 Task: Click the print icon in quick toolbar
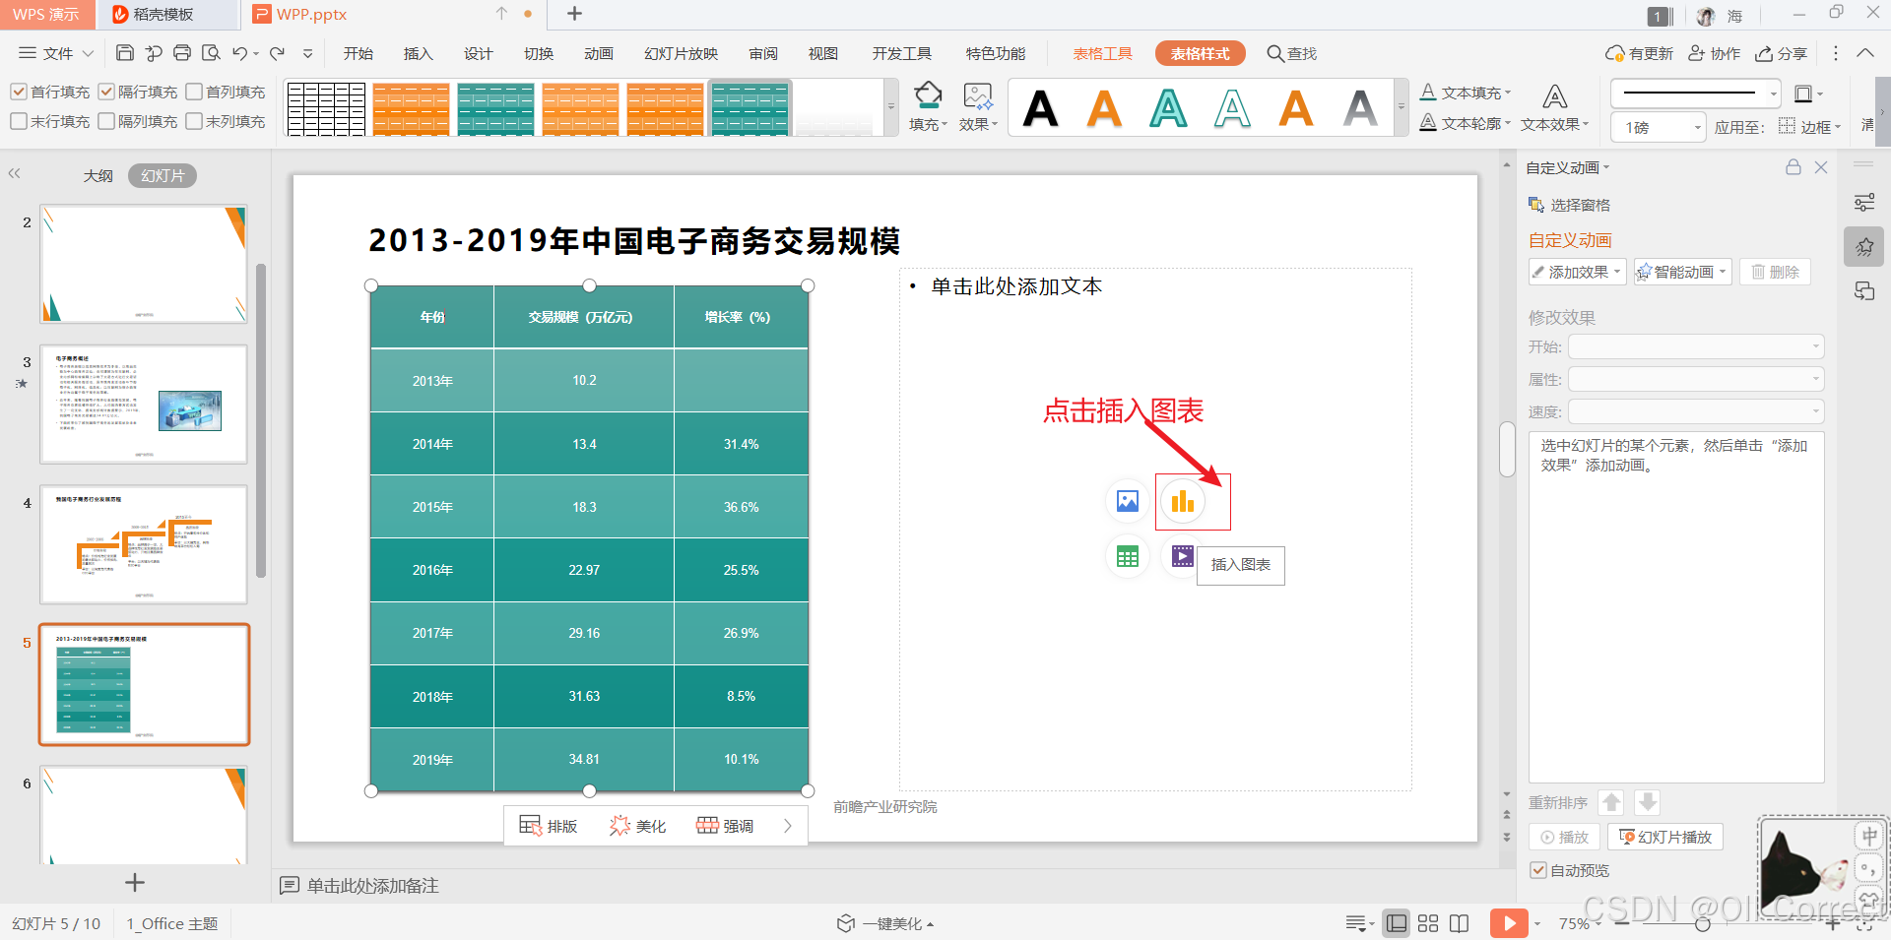(x=182, y=53)
